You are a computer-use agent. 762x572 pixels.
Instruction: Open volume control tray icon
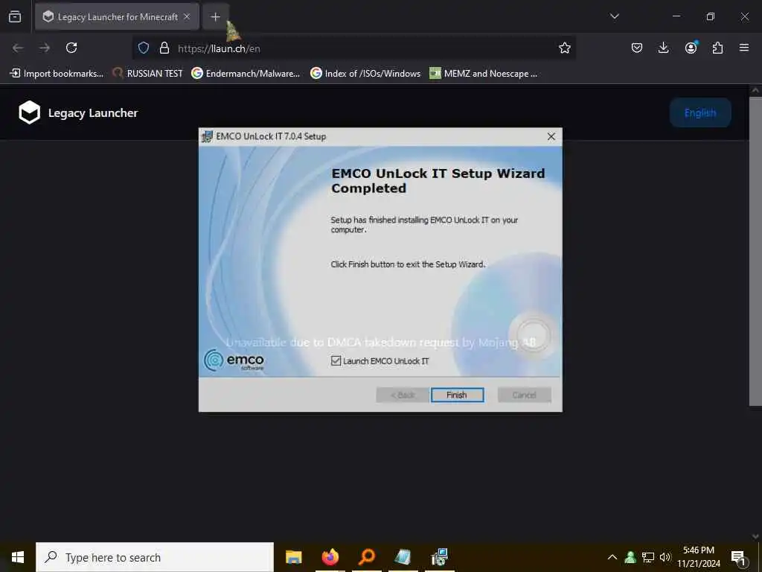[x=665, y=557]
